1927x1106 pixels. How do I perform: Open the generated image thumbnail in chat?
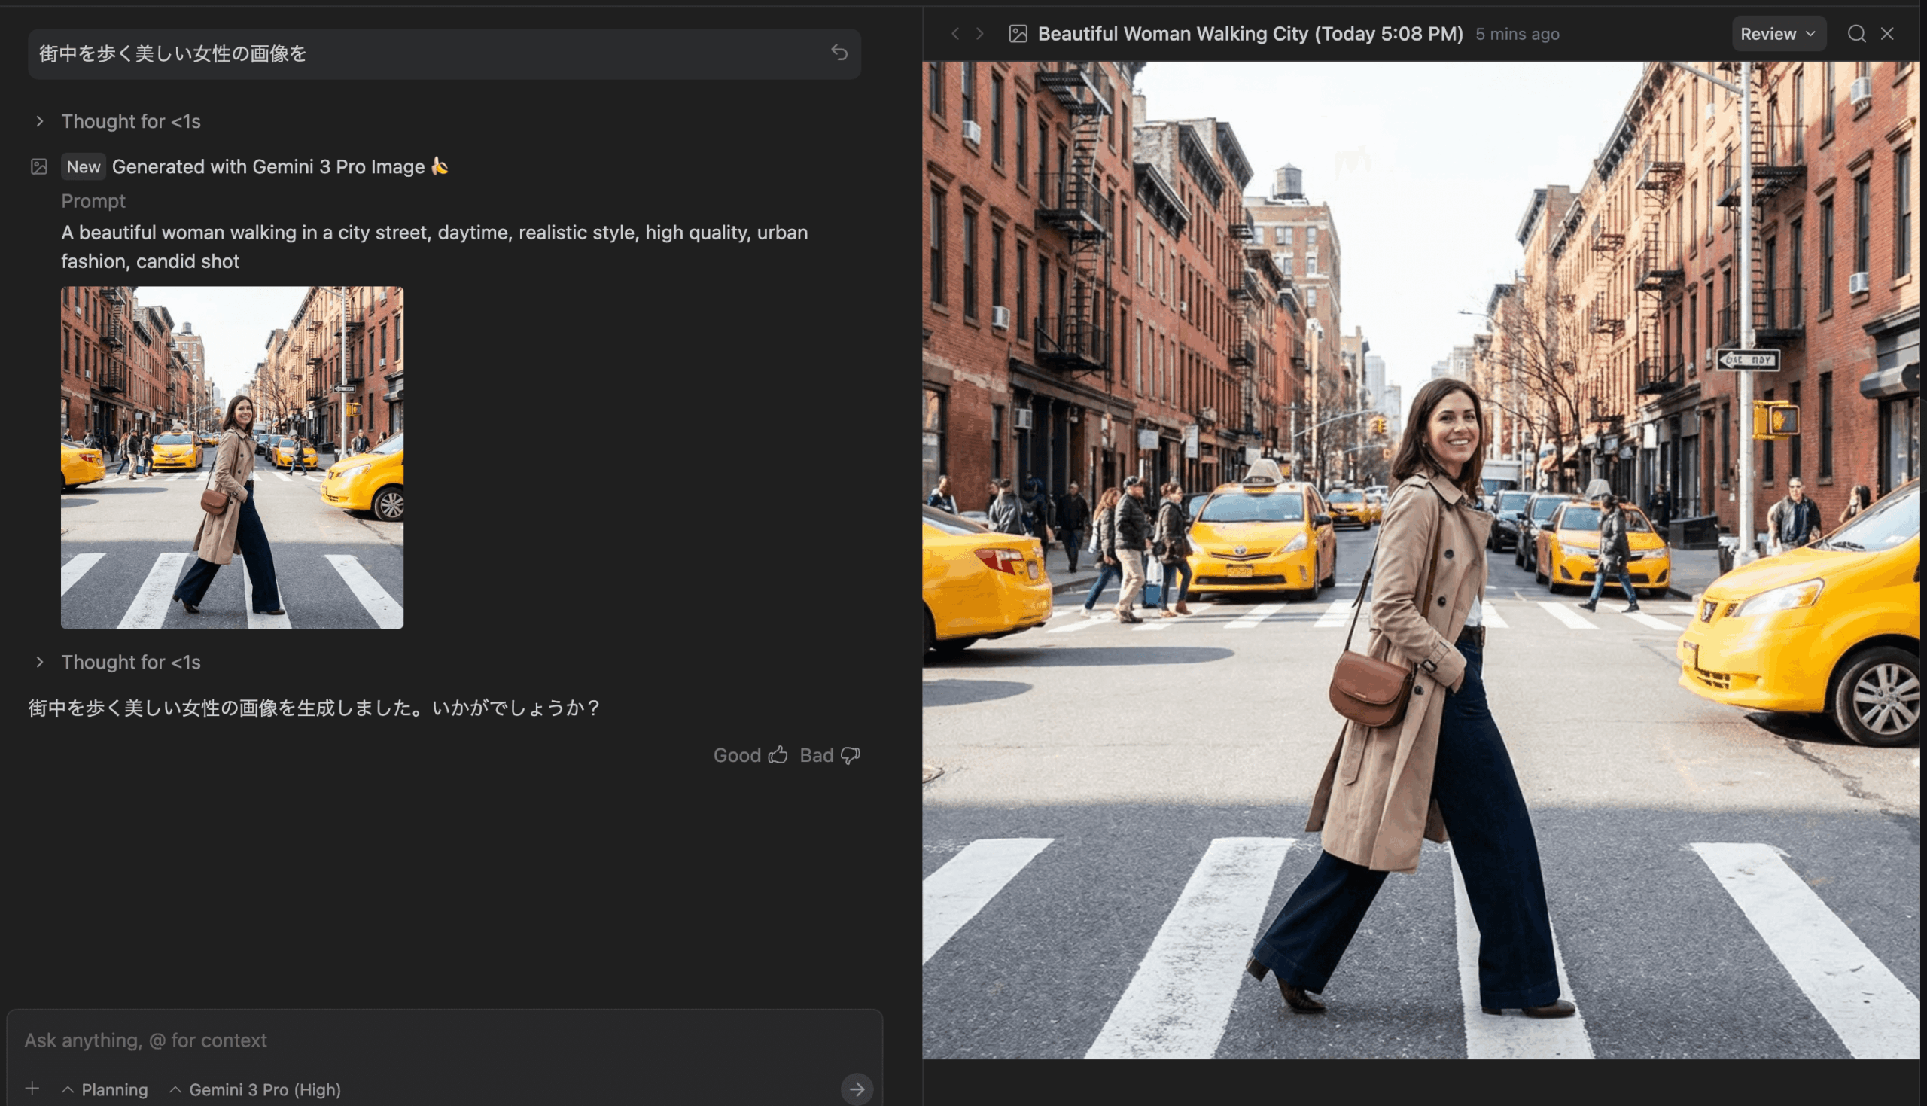[232, 456]
